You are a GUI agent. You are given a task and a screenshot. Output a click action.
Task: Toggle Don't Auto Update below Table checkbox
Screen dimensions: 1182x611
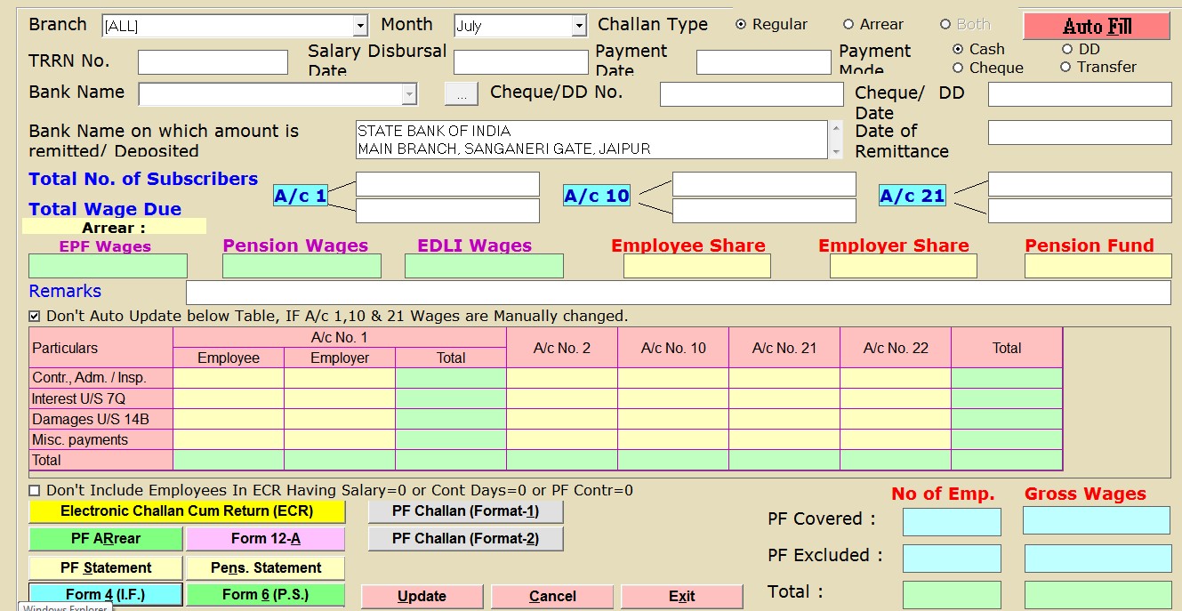coord(35,316)
